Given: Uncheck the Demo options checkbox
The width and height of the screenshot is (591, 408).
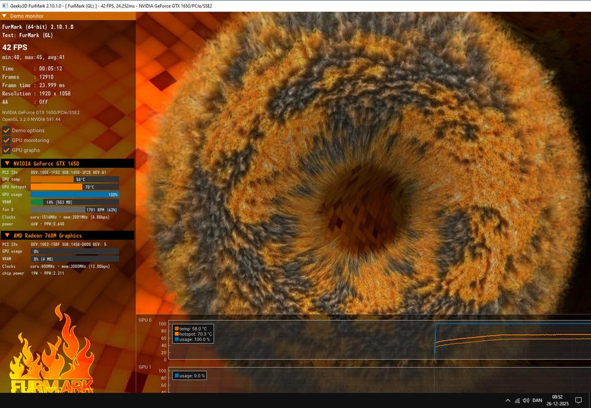Looking at the screenshot, I should 6,130.
